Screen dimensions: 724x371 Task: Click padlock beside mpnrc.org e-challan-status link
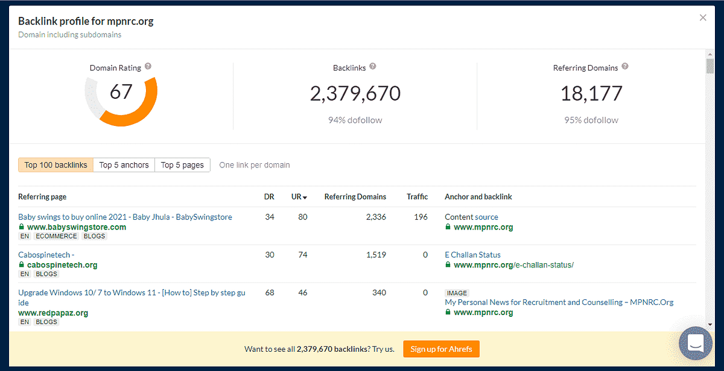tap(448, 265)
